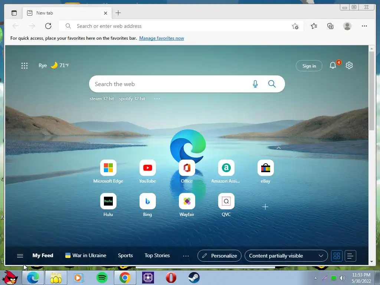
Task: Switch feed to list layout view
Action: (350, 256)
